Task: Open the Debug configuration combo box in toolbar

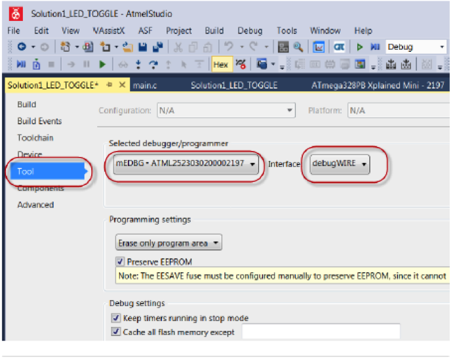Action: pos(415,47)
